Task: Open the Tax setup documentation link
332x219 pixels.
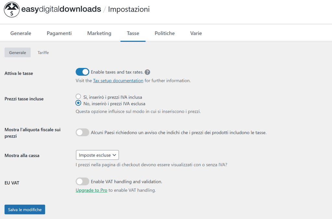Action: point(118,81)
